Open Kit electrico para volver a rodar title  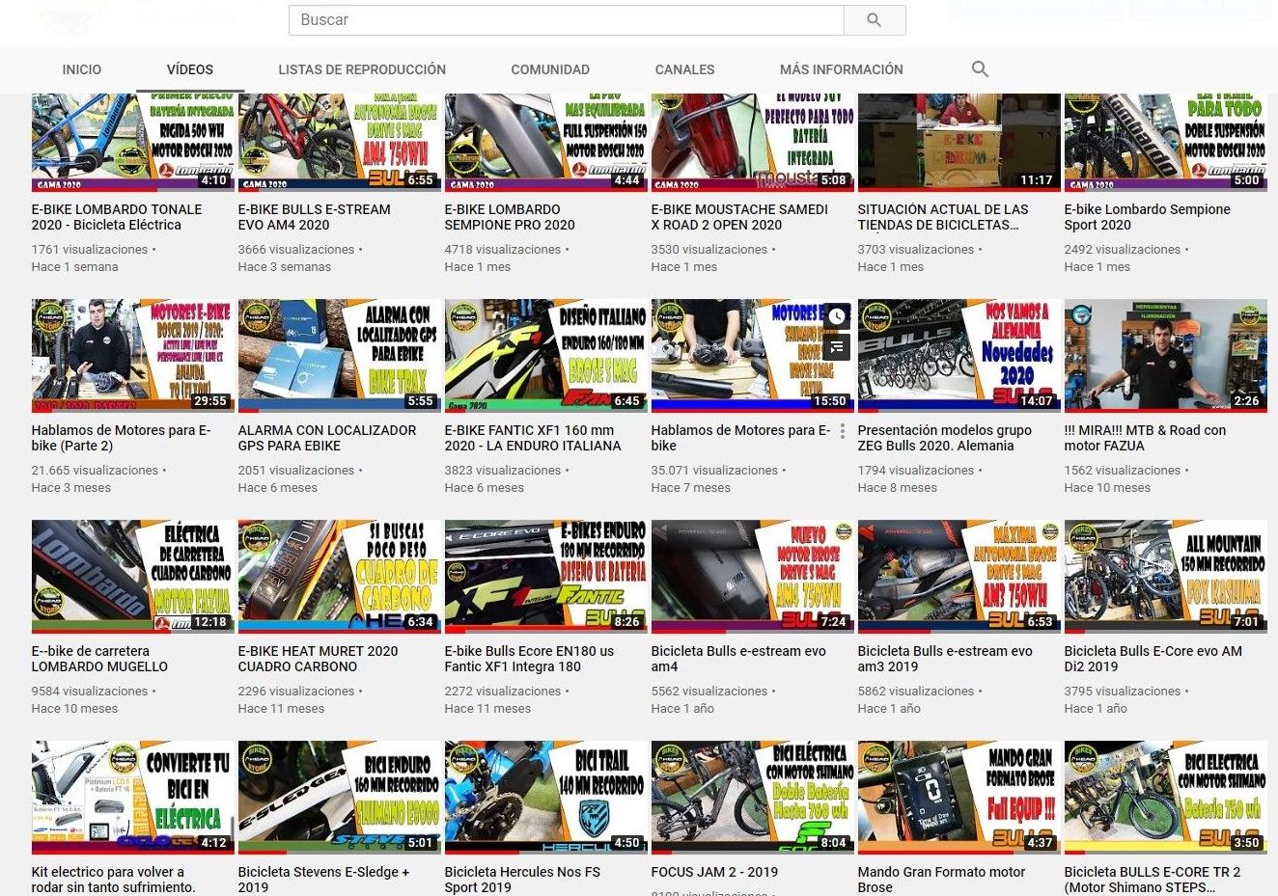[113, 880]
